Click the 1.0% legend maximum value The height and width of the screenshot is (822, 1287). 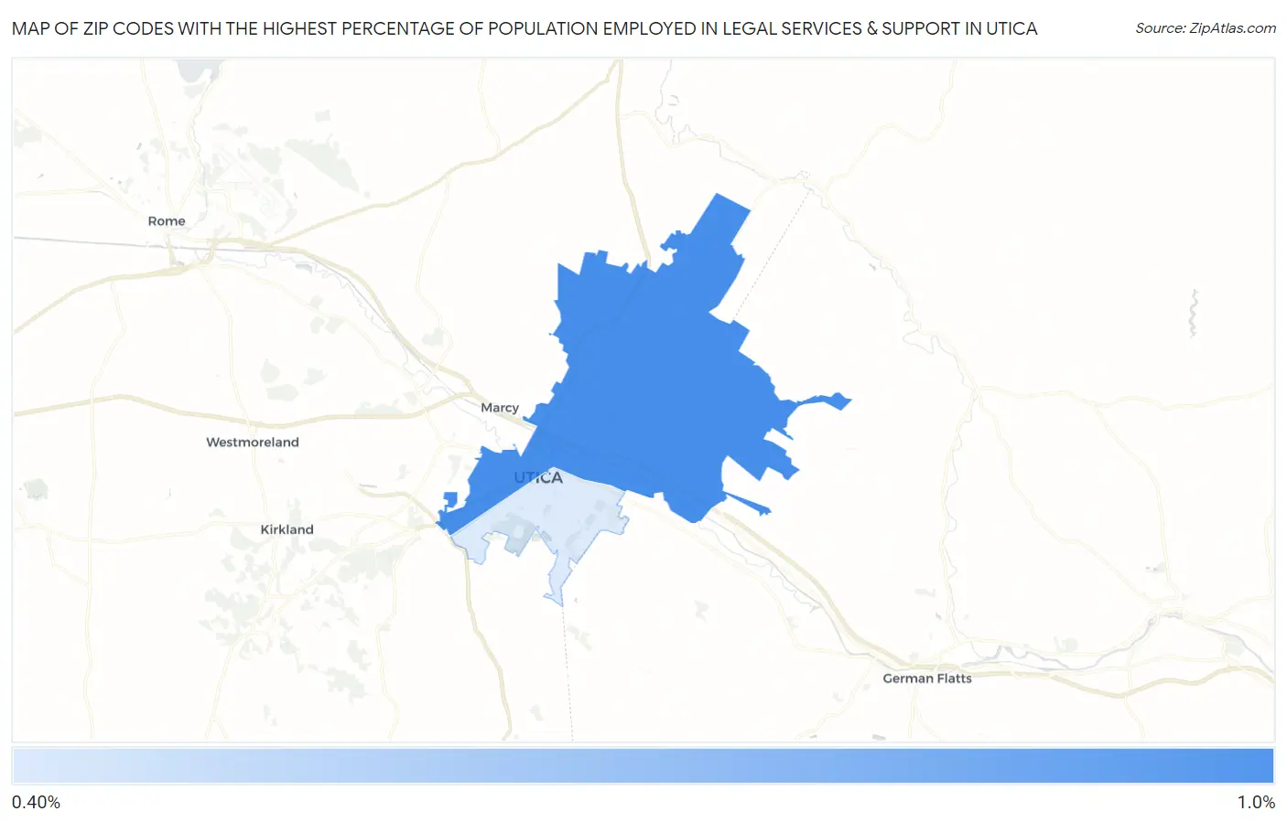(x=1256, y=803)
